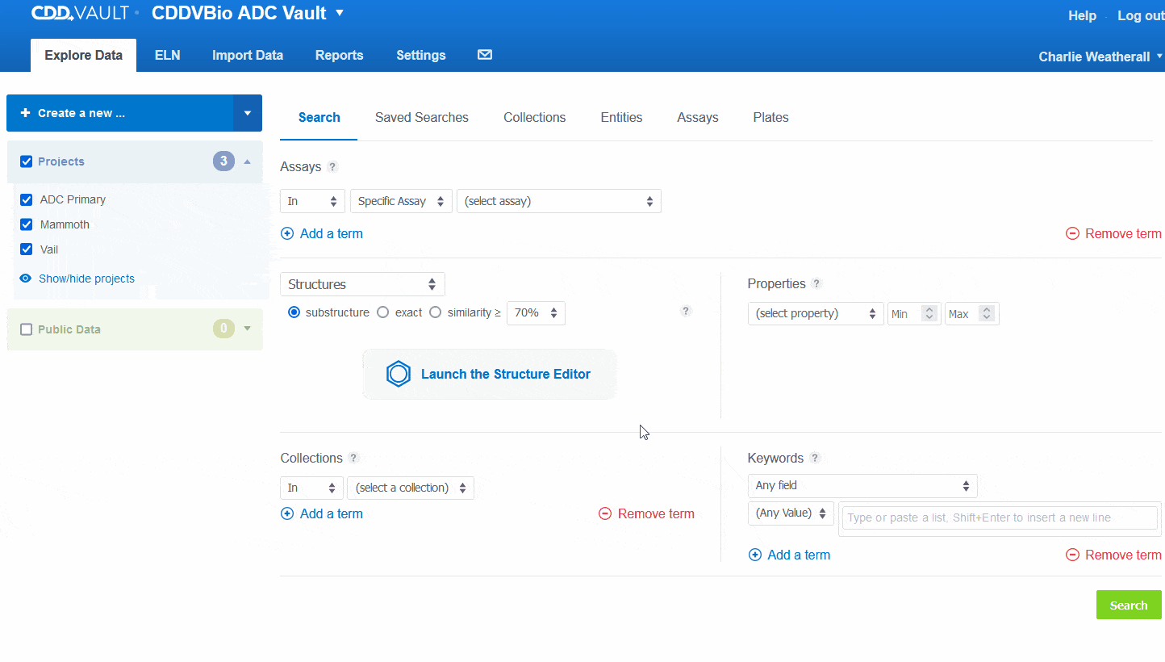Select the exact structure search radio button
1165x662 pixels.
pos(382,312)
